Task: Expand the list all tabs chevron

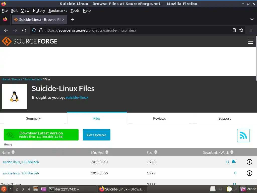Action: [x=252, y=19]
